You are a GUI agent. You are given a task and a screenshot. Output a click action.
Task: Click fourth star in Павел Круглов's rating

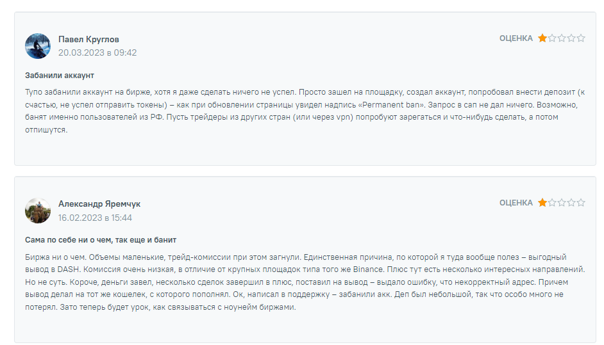pos(571,38)
